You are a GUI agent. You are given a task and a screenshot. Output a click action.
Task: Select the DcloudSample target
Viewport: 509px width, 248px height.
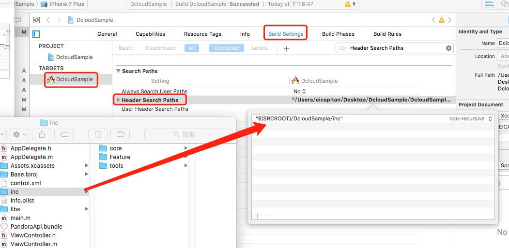coord(70,79)
